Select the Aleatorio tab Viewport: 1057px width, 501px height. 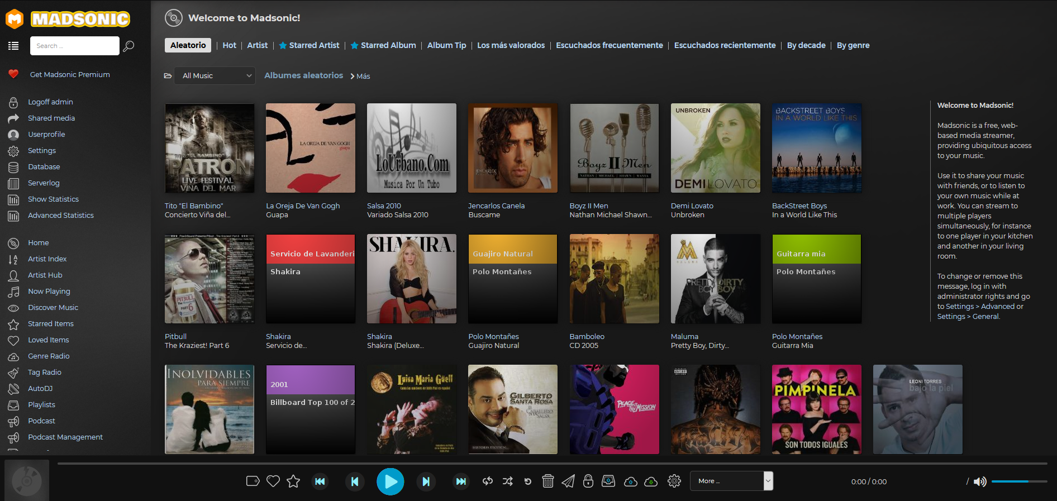coord(188,45)
